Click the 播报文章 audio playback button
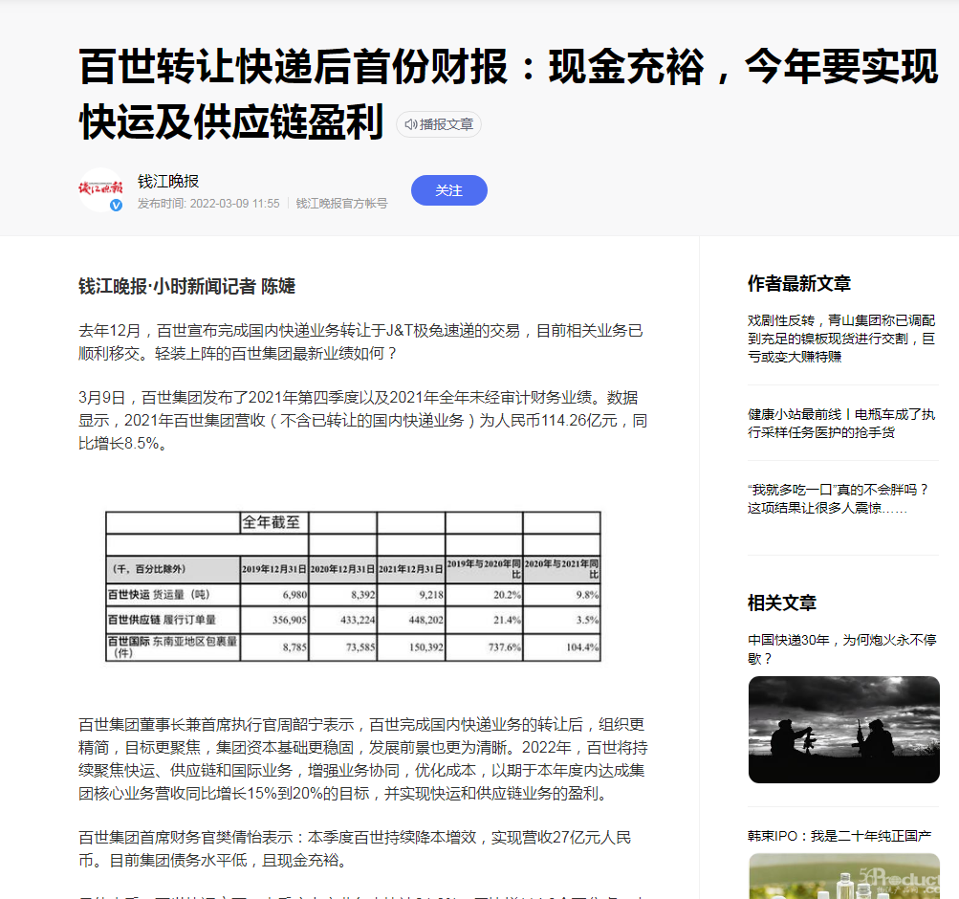Screen dimensions: 959x899 (439, 124)
